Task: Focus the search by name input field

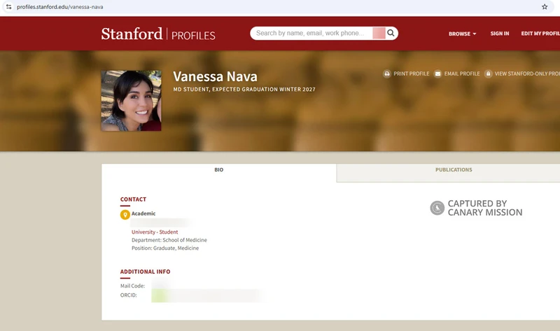Action: [x=311, y=33]
